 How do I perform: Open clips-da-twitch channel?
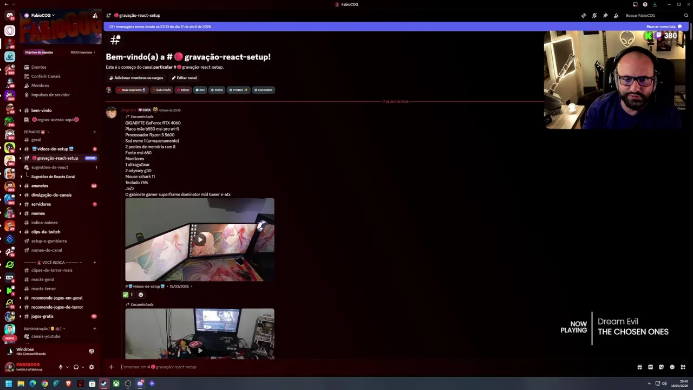[x=45, y=232]
